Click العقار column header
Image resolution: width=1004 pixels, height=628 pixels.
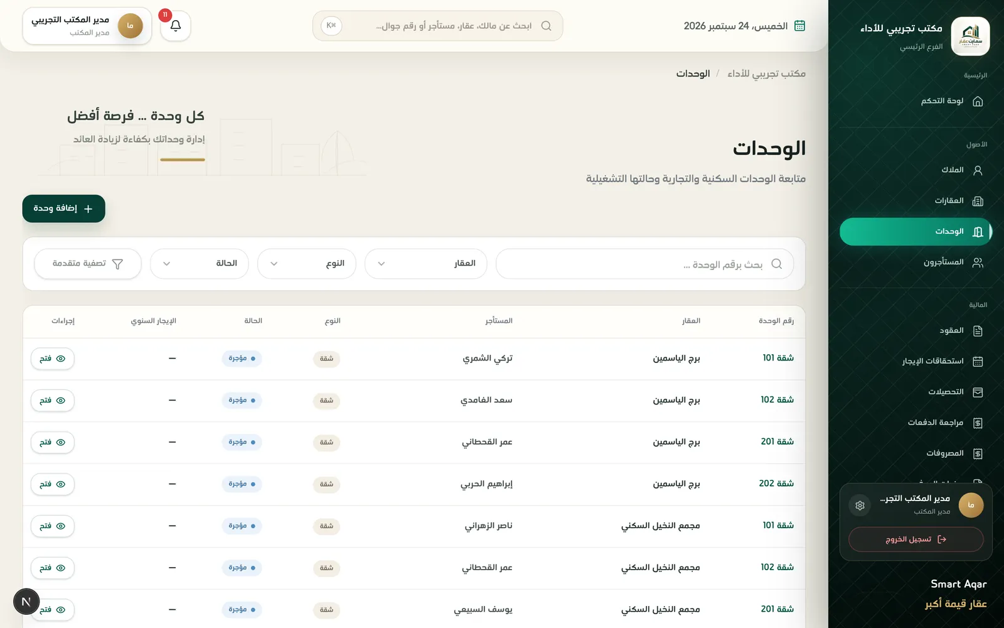click(x=692, y=321)
